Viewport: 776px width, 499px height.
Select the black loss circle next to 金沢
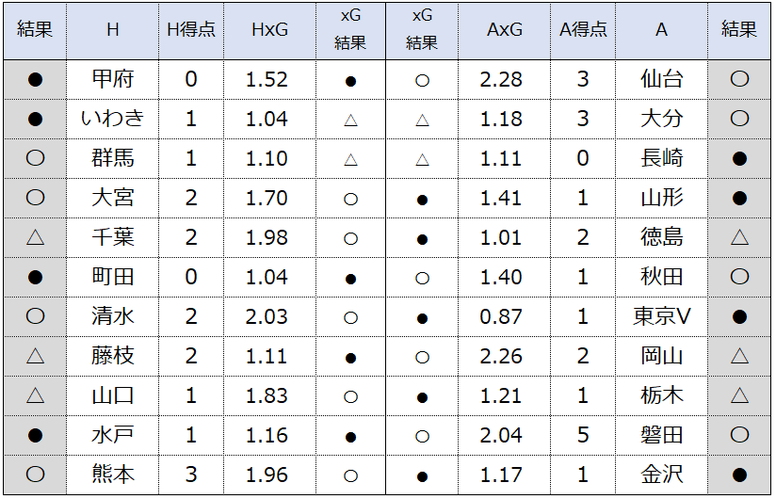pyautogui.click(x=739, y=475)
